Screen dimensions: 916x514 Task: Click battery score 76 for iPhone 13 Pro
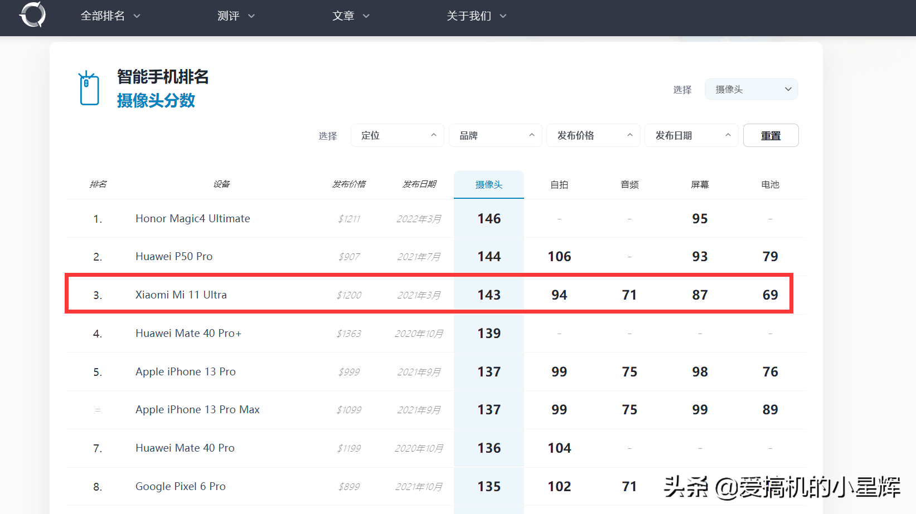click(x=770, y=371)
